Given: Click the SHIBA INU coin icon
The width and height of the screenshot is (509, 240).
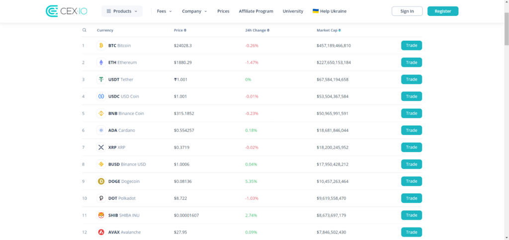Looking at the screenshot, I should (x=101, y=215).
